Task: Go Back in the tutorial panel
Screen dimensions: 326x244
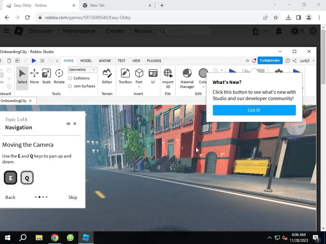Action: (x=11, y=197)
